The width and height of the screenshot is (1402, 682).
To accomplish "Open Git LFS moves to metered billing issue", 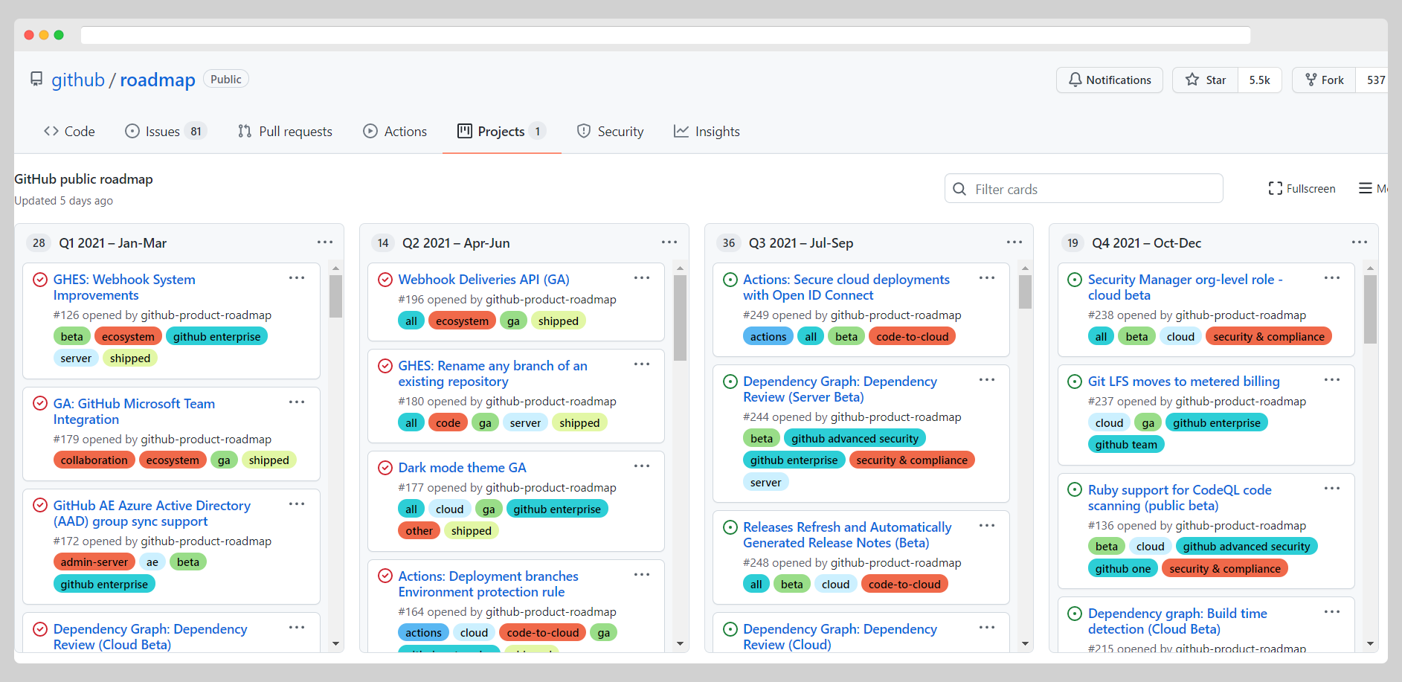I will (1183, 382).
